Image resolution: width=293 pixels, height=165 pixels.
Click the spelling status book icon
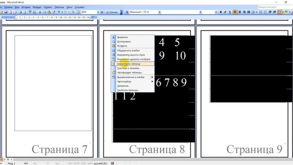point(112,163)
